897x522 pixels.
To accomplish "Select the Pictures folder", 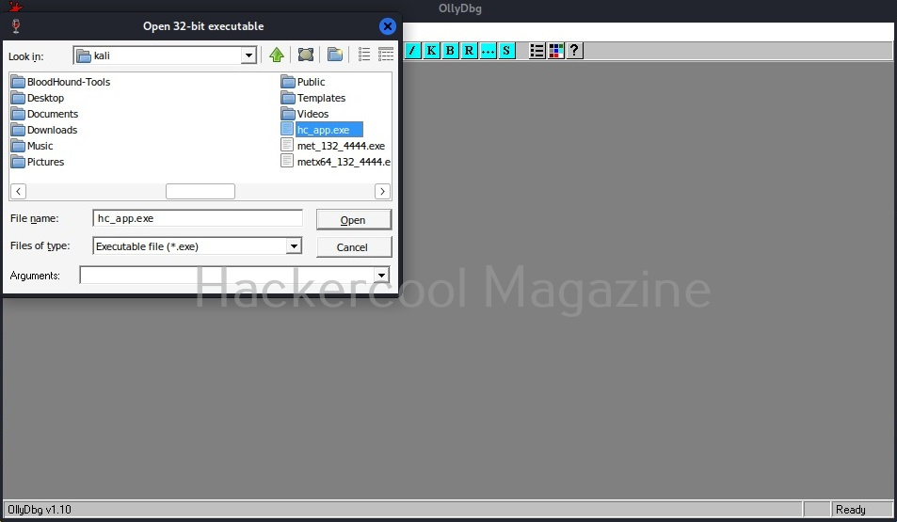I will 38,162.
